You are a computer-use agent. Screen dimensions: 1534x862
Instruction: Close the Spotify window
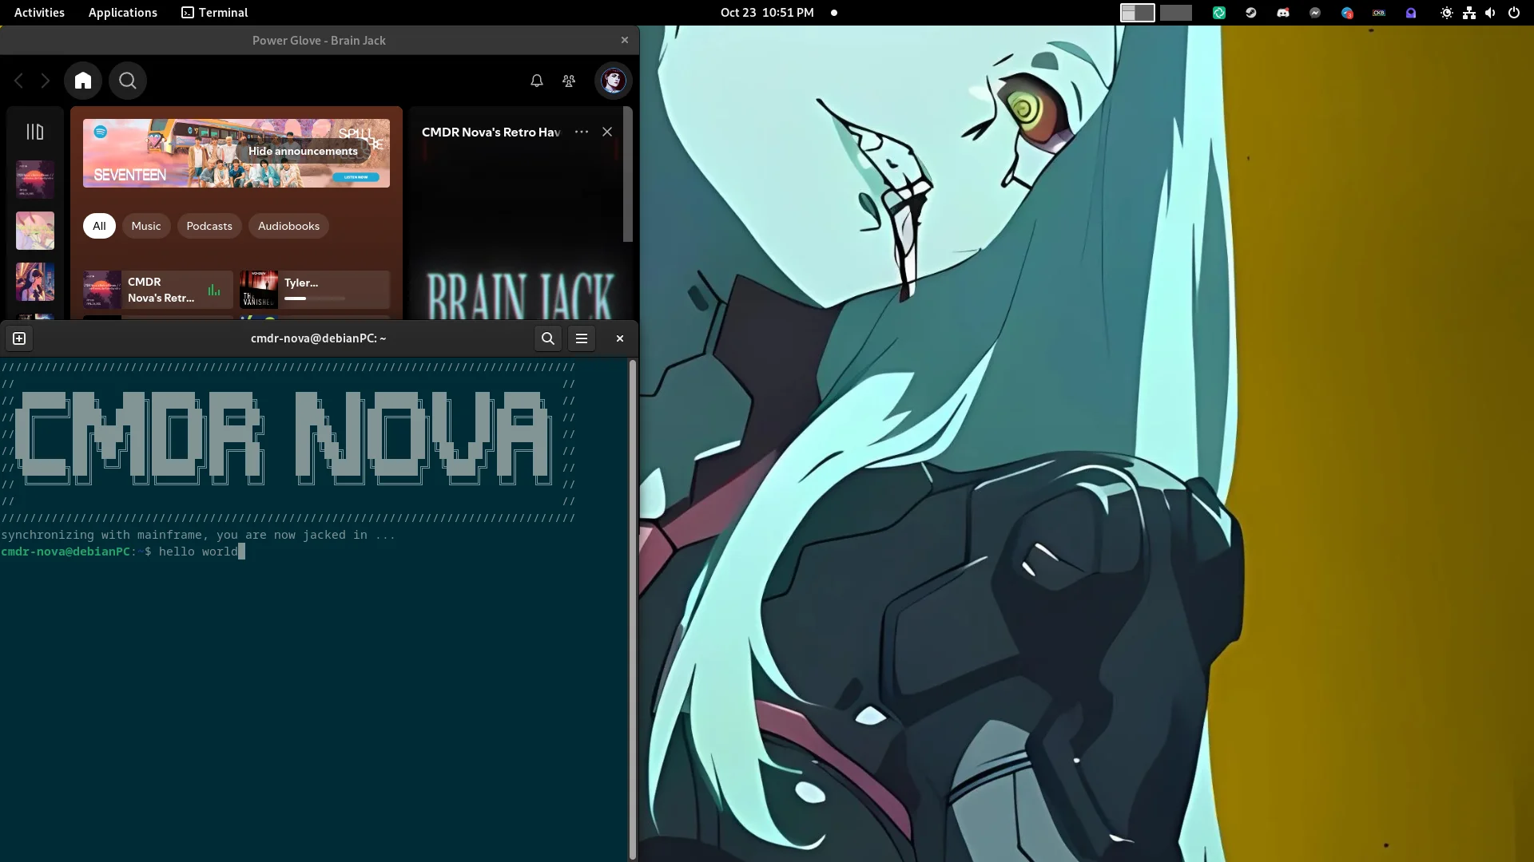pyautogui.click(x=625, y=40)
